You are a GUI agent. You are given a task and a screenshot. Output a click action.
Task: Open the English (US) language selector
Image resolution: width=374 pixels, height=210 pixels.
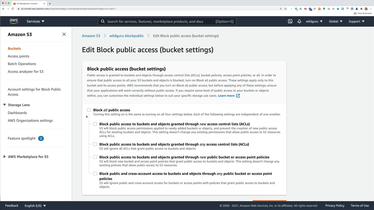pos(35,206)
